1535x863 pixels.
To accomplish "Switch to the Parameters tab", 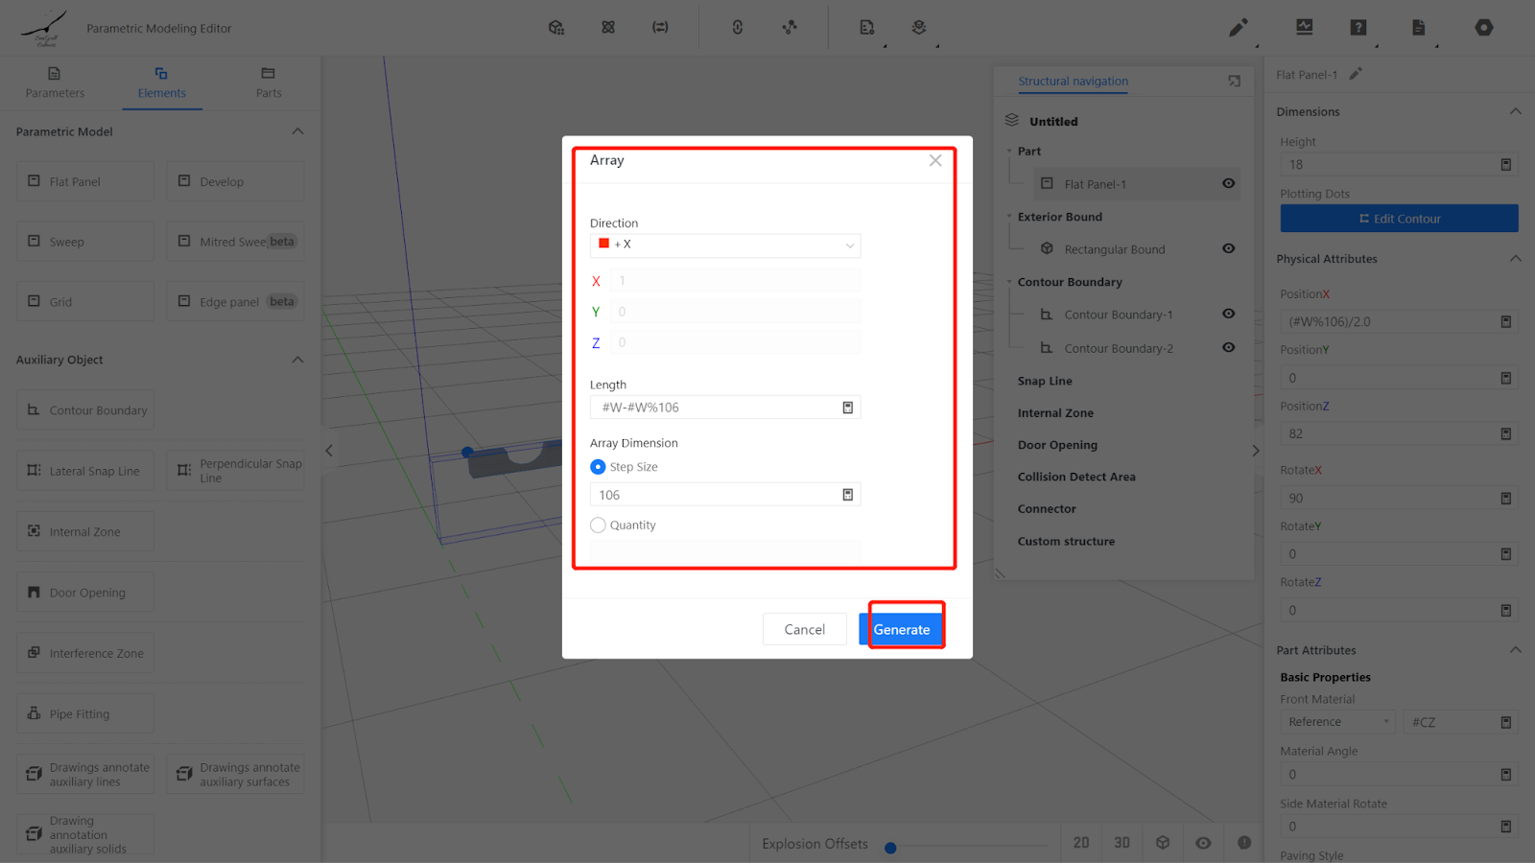I will coord(55,82).
